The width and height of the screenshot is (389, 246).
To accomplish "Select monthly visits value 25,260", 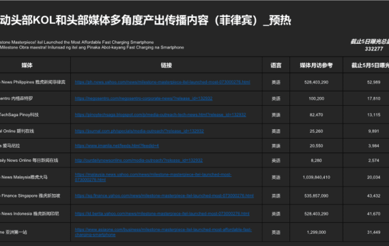I will [316, 131].
